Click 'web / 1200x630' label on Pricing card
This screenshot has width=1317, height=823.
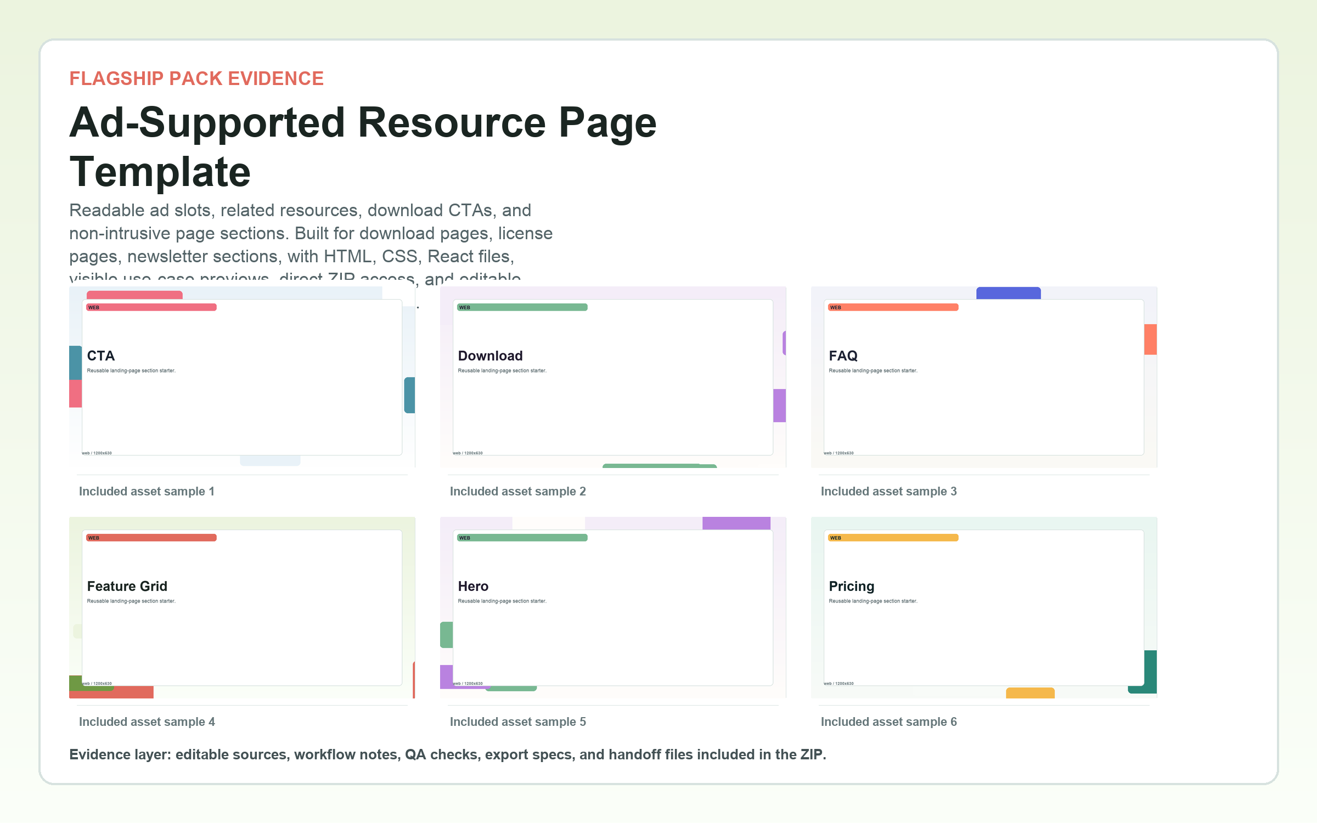839,684
